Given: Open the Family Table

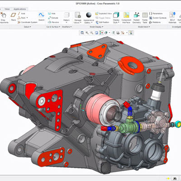Looking at the screenshot, I should (x=145, y=18).
